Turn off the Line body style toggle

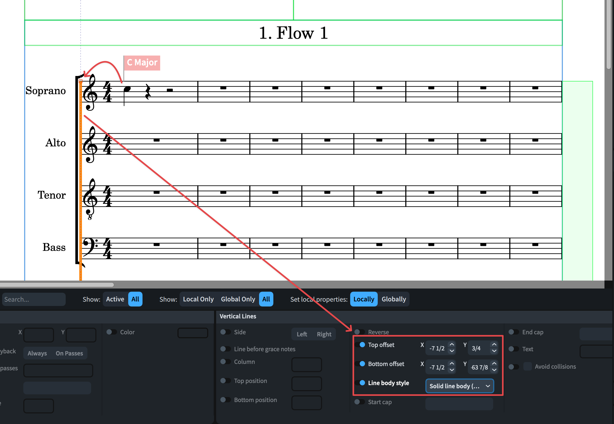(x=359, y=383)
